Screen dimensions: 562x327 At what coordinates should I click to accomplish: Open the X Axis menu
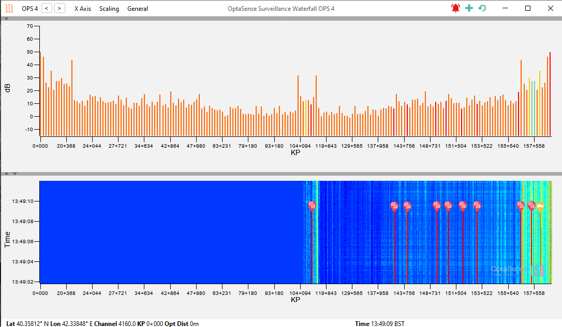(82, 9)
